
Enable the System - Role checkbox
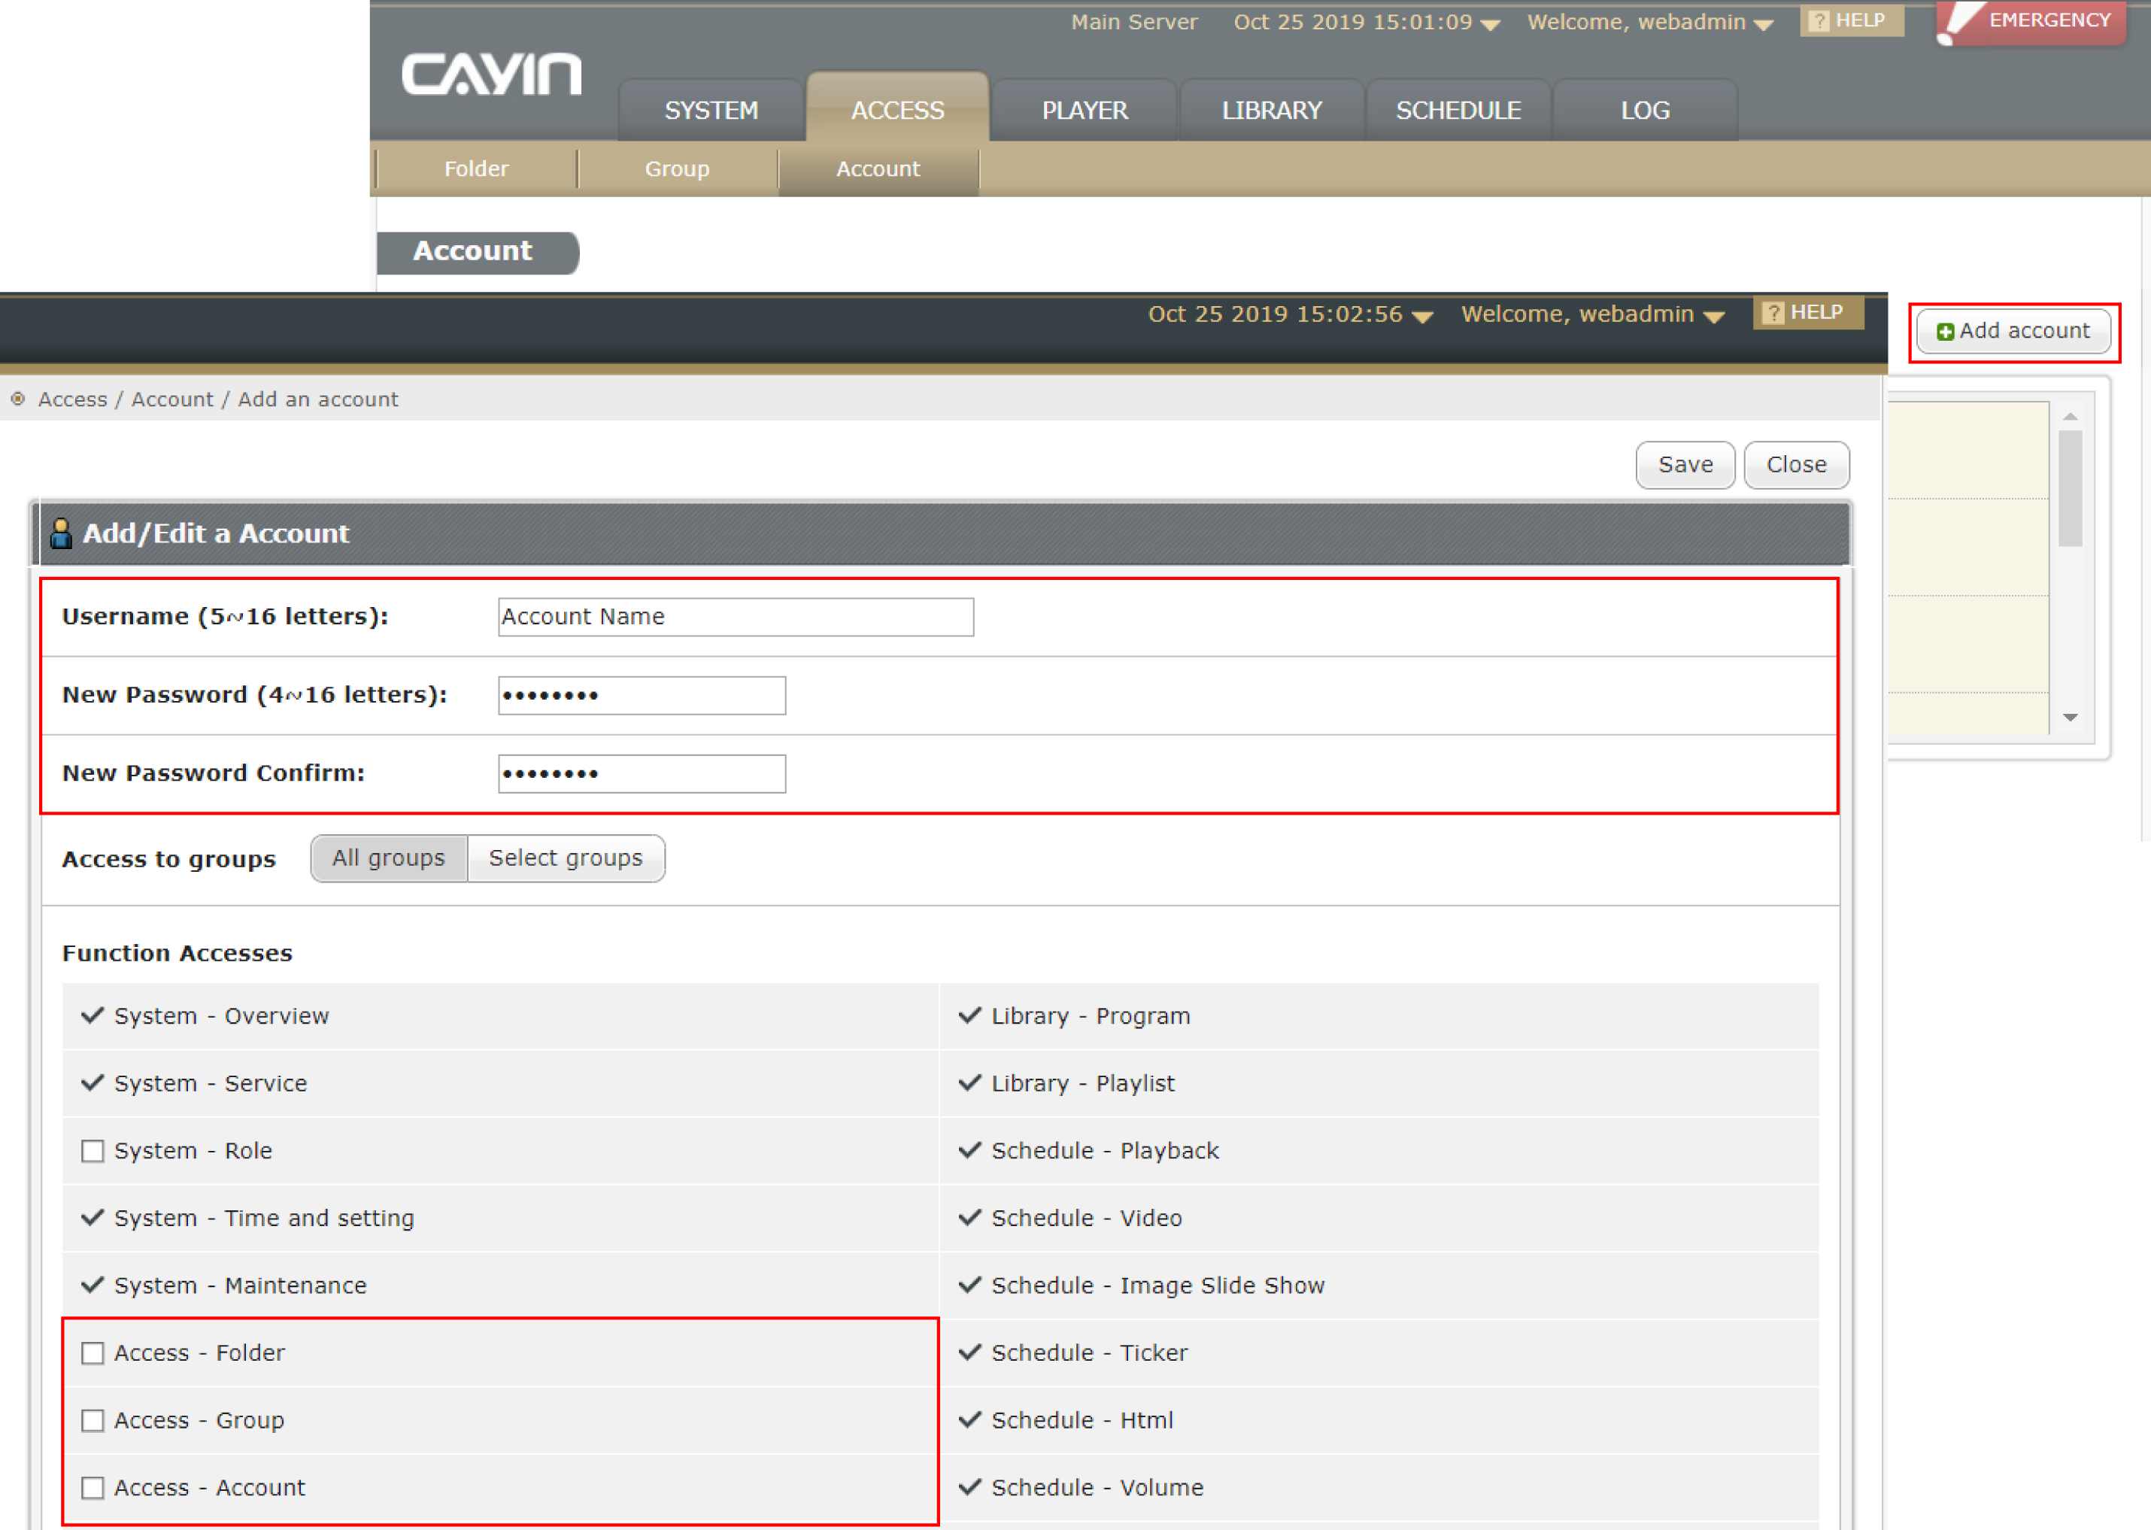click(x=93, y=1150)
